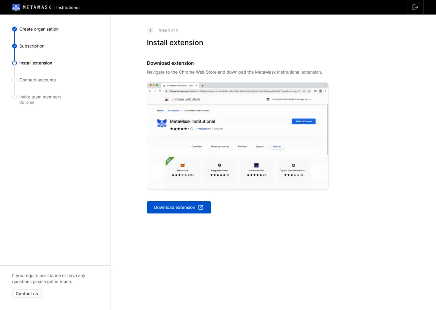Click the Install extension step circle
Image resolution: width=436 pixels, height=310 pixels.
[14, 63]
